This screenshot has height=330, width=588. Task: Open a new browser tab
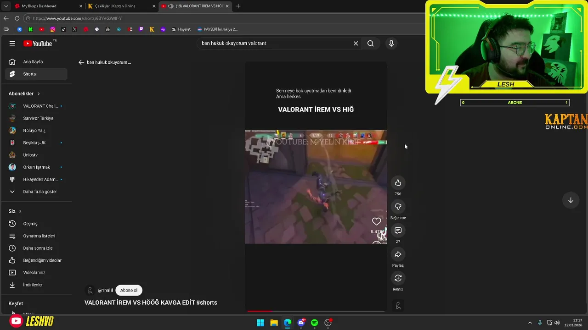click(x=238, y=6)
